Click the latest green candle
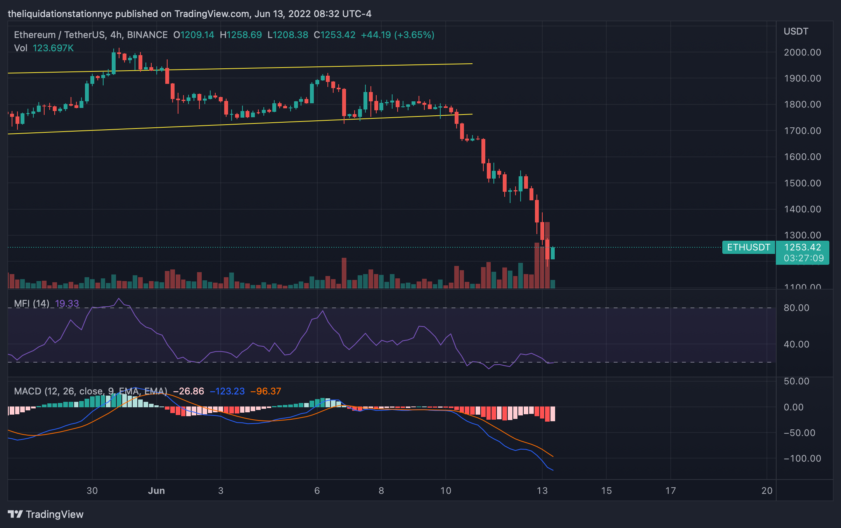The height and width of the screenshot is (528, 841). pos(553,253)
